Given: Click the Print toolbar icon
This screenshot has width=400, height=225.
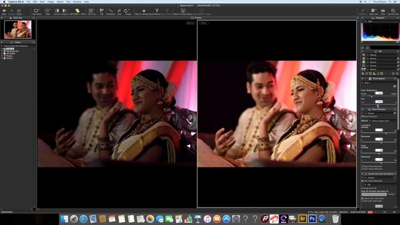Looking at the screenshot, I should tap(383, 11).
